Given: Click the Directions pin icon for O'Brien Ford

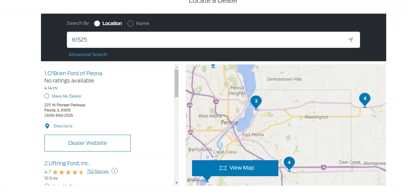Looking at the screenshot, I should coord(47,126).
